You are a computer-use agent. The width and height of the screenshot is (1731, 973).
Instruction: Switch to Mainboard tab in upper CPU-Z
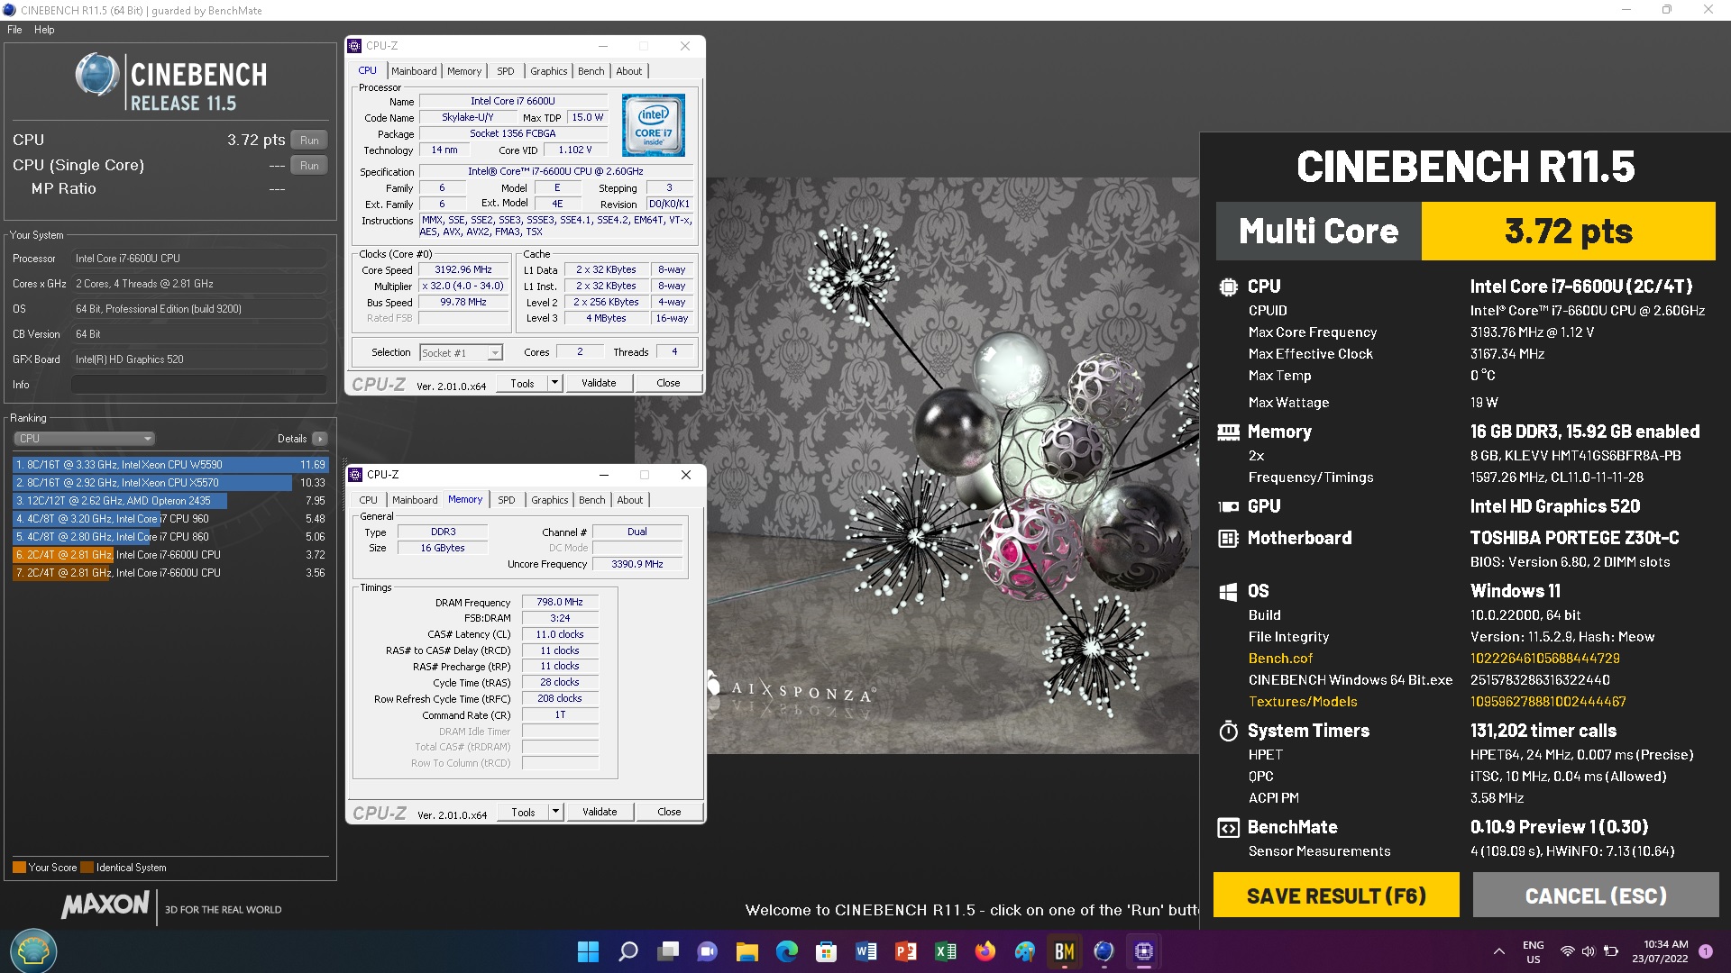click(x=414, y=71)
